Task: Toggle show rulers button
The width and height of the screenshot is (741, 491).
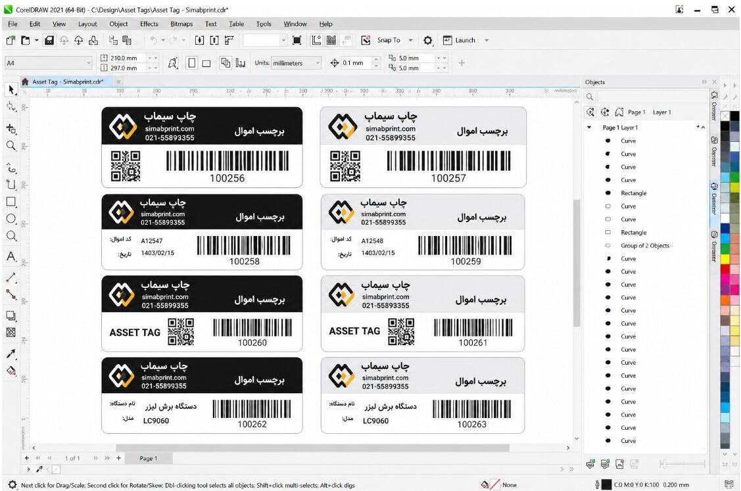Action: 316,41
